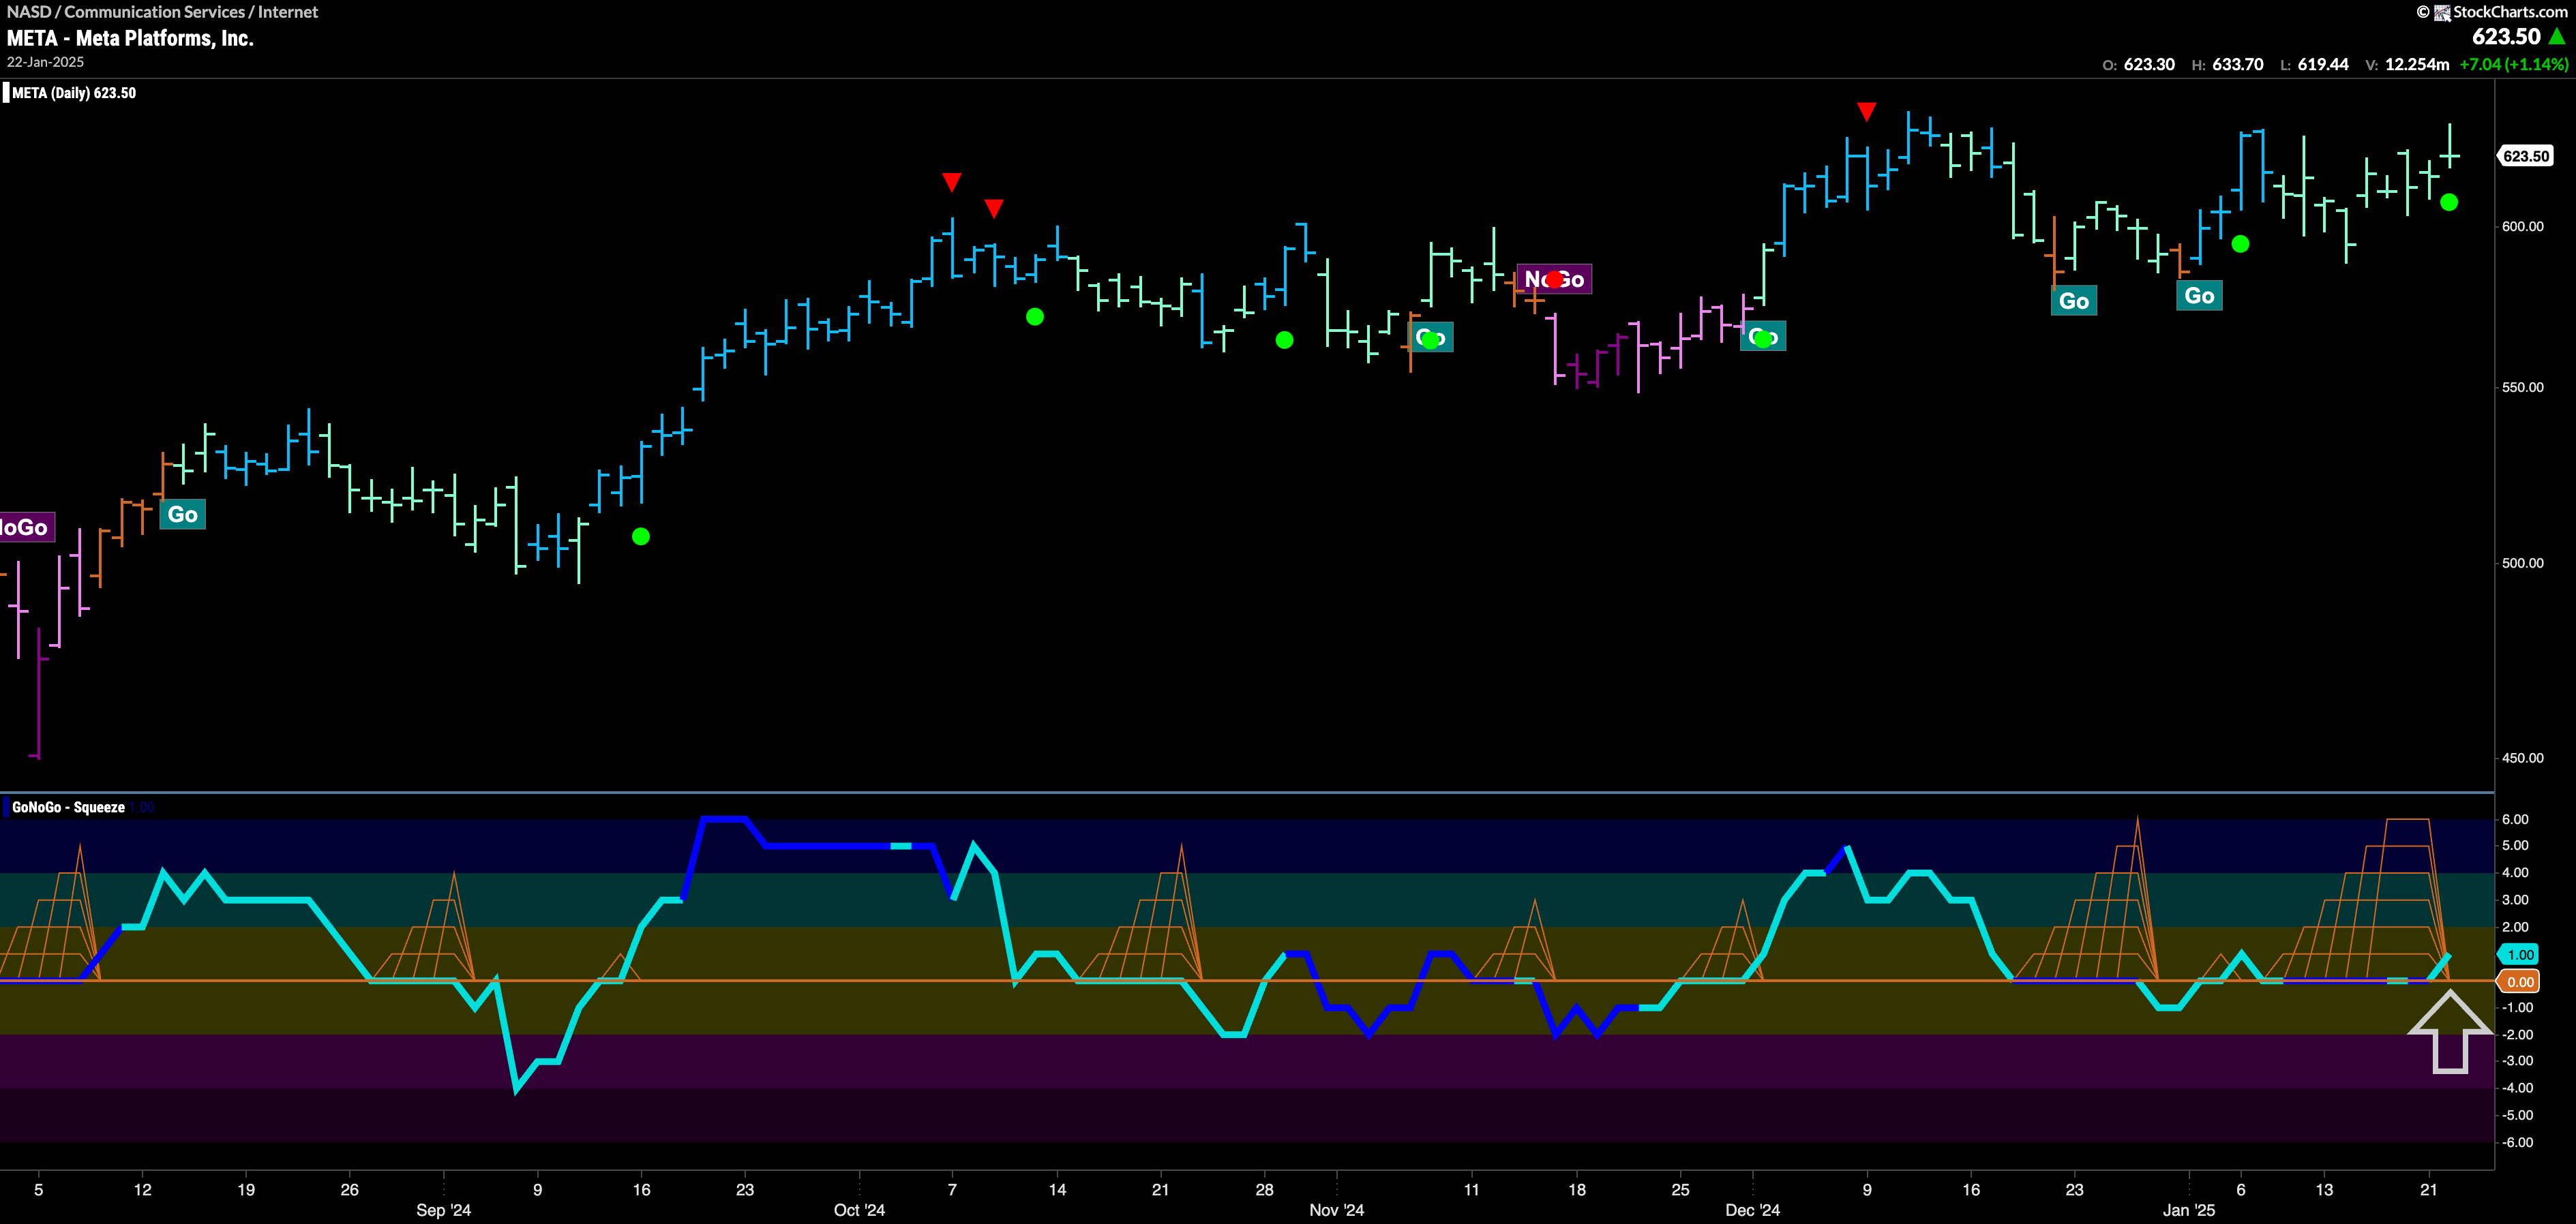Click the green up-triangle beside the 623.50 header price
The width and height of the screenshot is (2576, 1224).
[2557, 37]
